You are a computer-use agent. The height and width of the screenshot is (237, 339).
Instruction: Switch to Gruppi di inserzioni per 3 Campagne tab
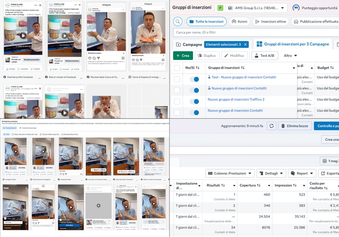pos(293,44)
